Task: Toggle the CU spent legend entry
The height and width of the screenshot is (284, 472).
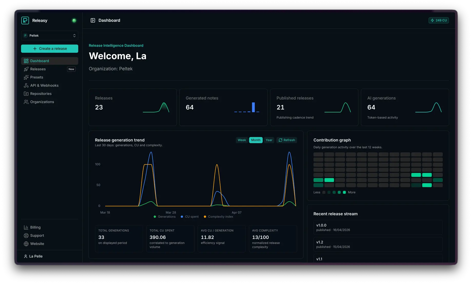Action: pyautogui.click(x=190, y=217)
